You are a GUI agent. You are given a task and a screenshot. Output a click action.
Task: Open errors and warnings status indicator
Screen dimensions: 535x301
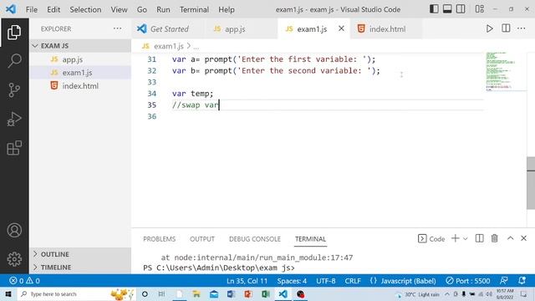tap(24, 281)
